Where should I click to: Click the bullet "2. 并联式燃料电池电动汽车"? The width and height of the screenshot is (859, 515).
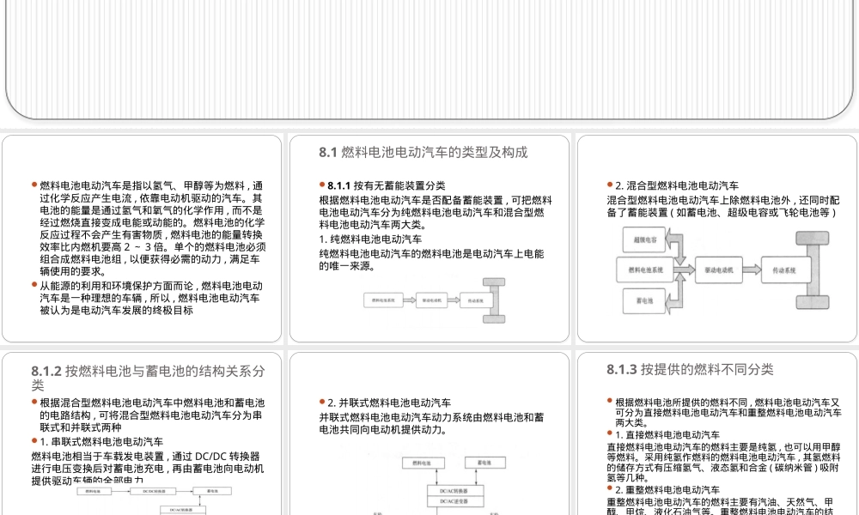coord(389,403)
